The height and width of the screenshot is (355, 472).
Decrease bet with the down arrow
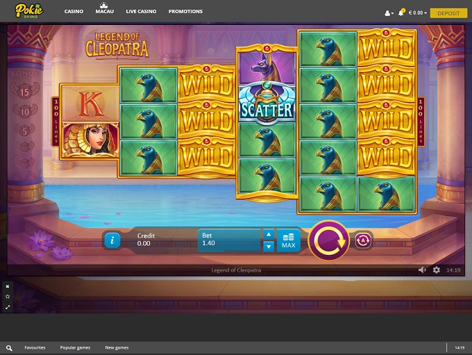coord(269,247)
